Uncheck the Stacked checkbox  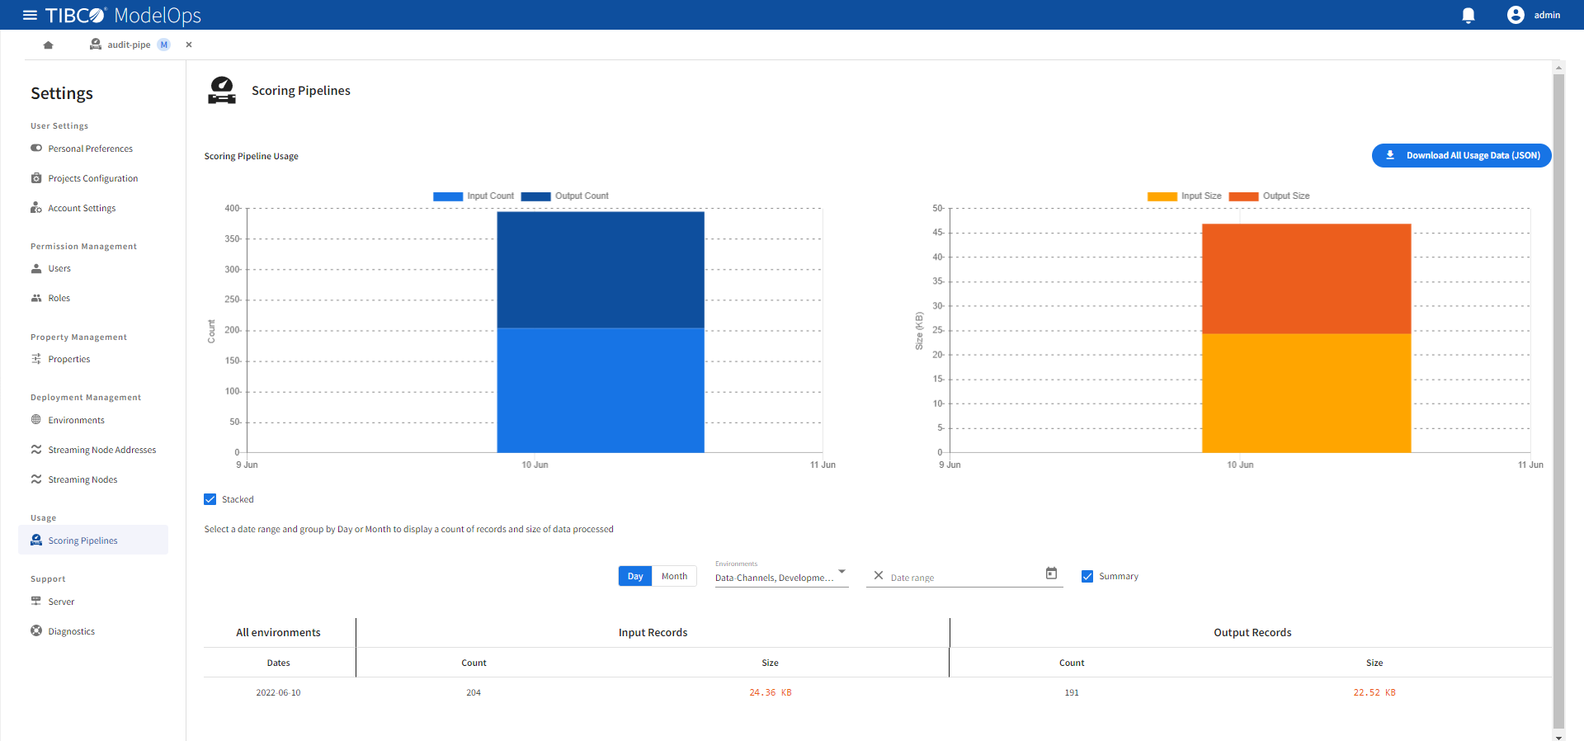[210, 499]
